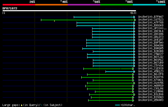Screen dimensions: 168x107
Task: Open the truncated UniRef100_UPI000.. hit label
Action: point(152,28)
